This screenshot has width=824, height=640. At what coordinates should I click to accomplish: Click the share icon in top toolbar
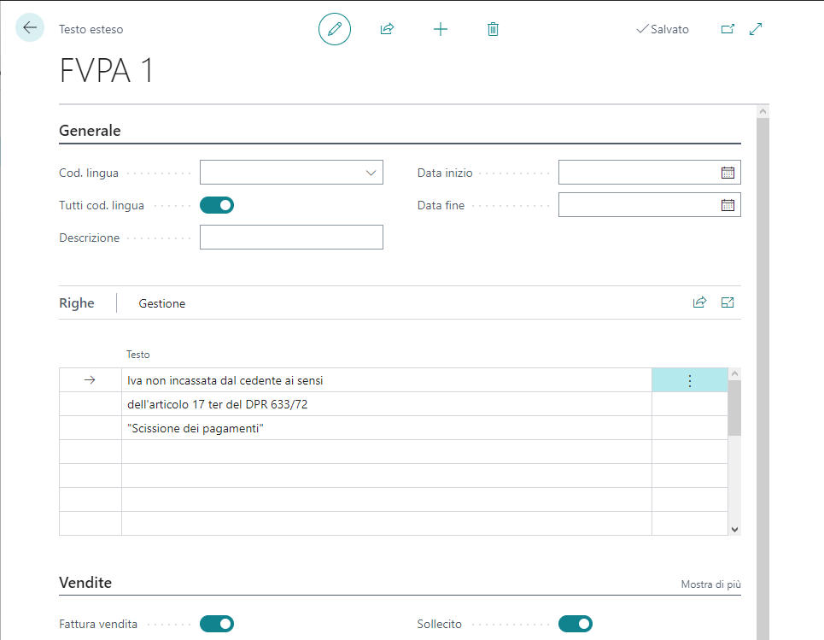click(x=387, y=29)
